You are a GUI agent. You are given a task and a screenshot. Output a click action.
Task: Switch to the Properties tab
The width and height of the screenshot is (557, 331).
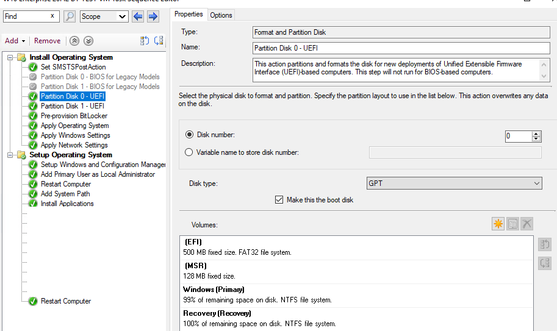[189, 14]
